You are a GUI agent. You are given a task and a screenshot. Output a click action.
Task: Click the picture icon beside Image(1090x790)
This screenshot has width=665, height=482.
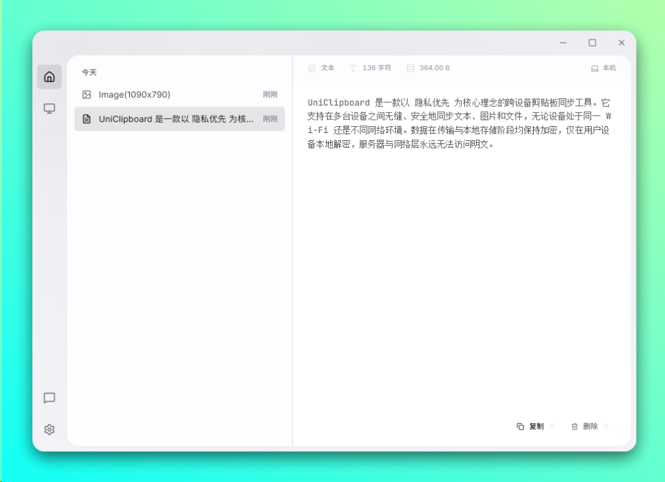[87, 95]
